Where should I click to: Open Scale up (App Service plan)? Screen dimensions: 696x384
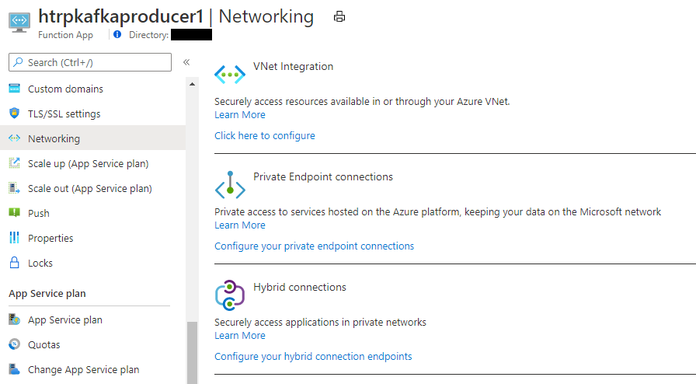pyautogui.click(x=88, y=163)
